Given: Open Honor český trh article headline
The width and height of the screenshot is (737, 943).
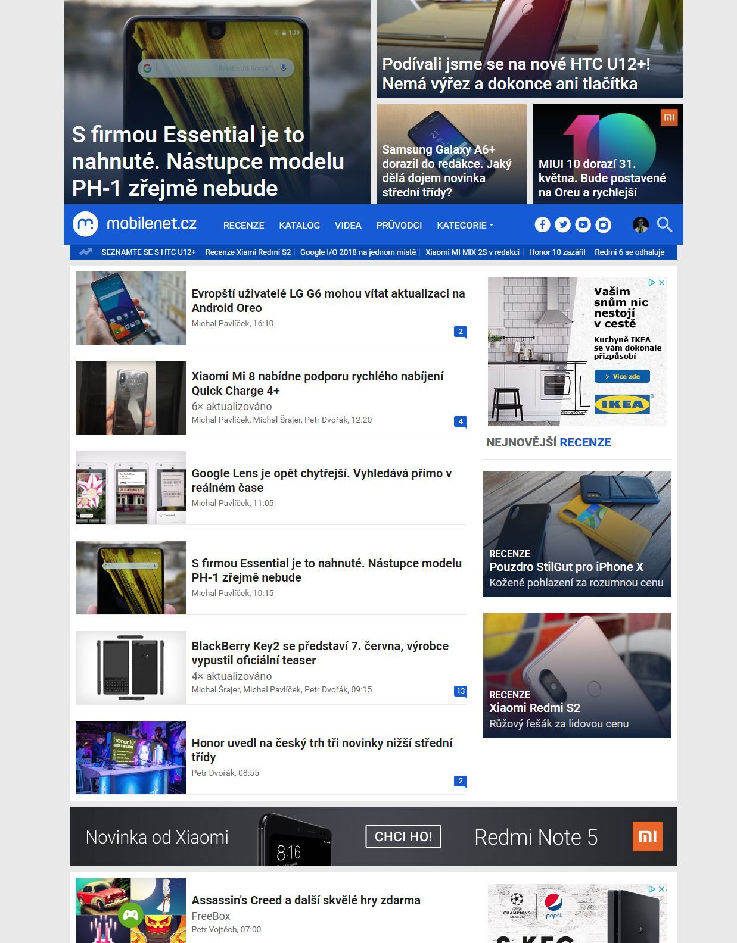Looking at the screenshot, I should (322, 750).
